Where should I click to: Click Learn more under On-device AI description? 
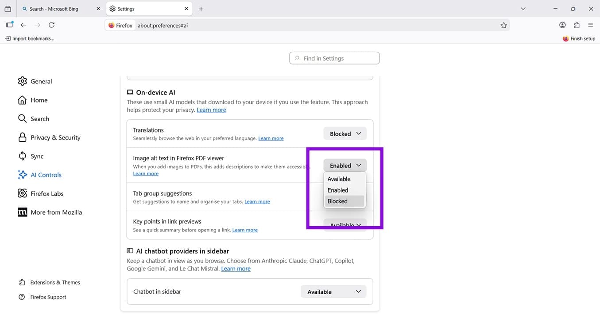[x=211, y=110]
